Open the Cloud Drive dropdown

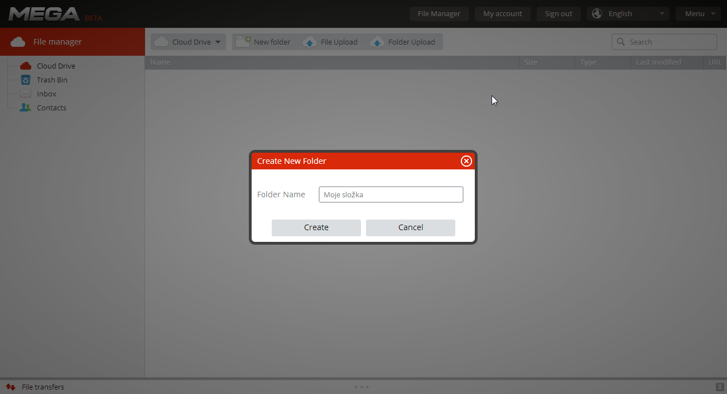click(188, 42)
